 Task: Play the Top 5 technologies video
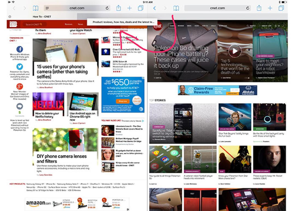[x=235, y=51]
